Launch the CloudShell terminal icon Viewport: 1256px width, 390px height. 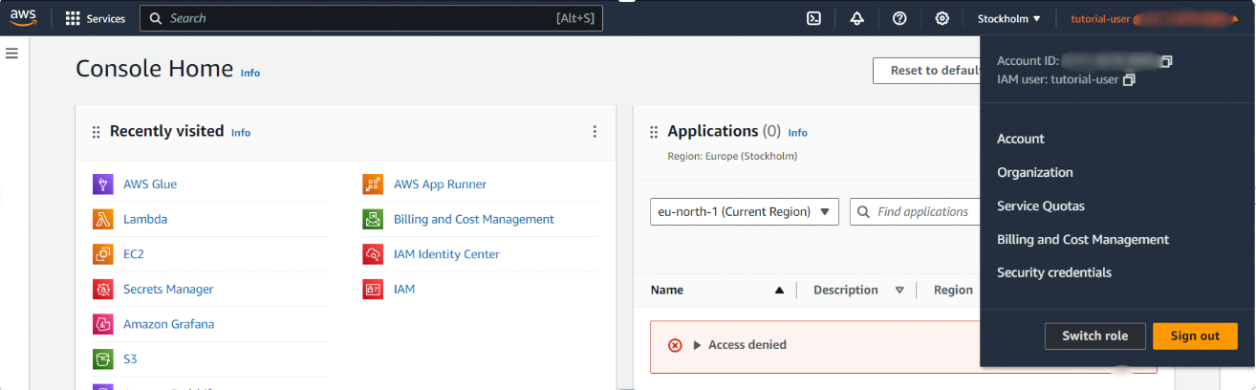click(x=814, y=18)
